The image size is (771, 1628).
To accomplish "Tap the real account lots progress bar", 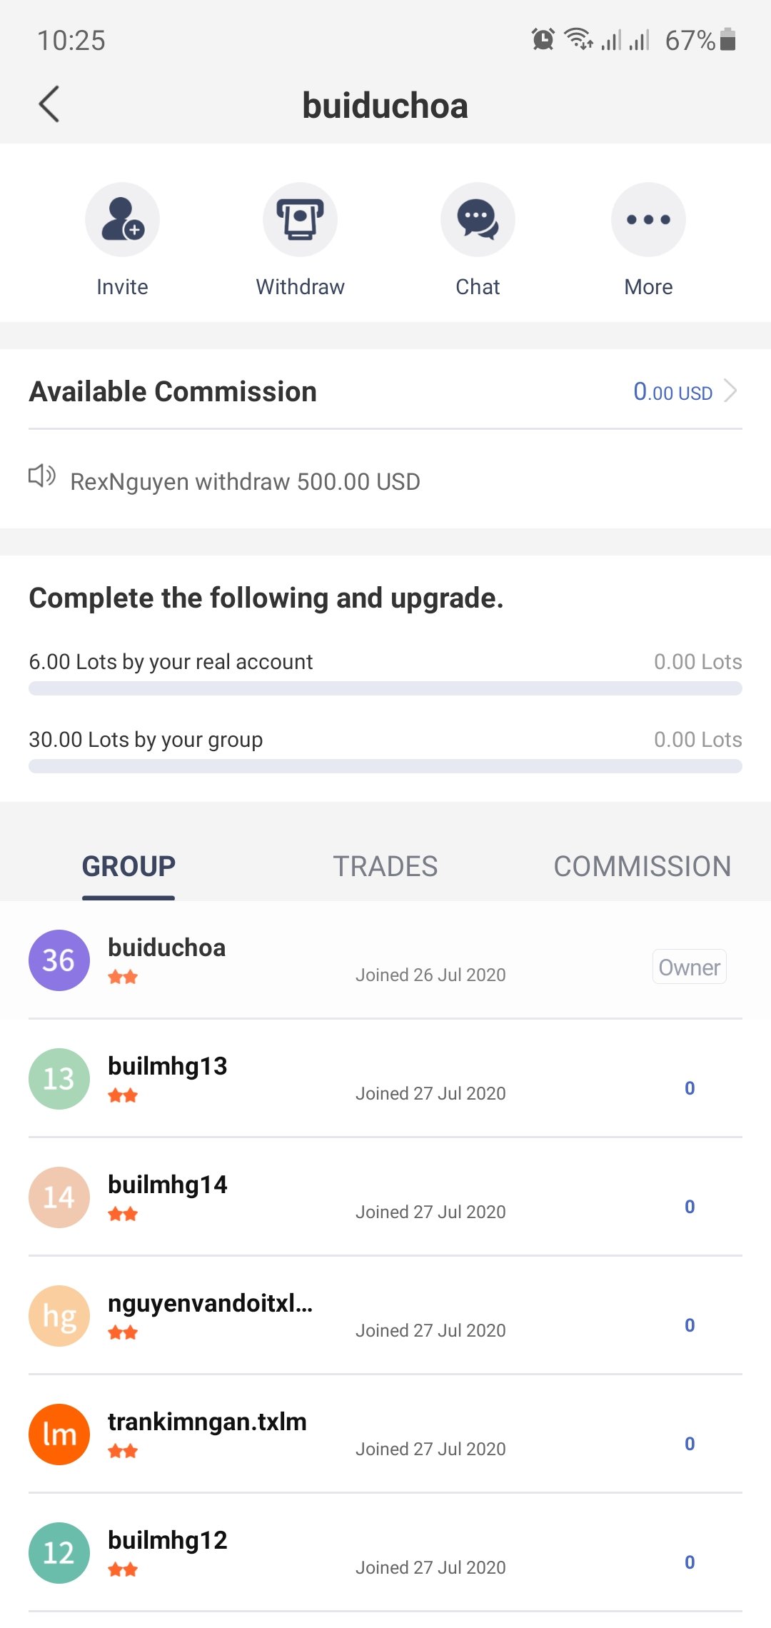I will tap(385, 688).
